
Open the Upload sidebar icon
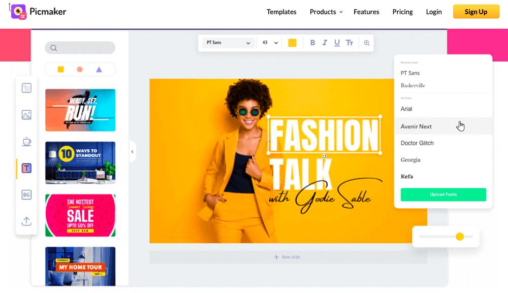[26, 221]
